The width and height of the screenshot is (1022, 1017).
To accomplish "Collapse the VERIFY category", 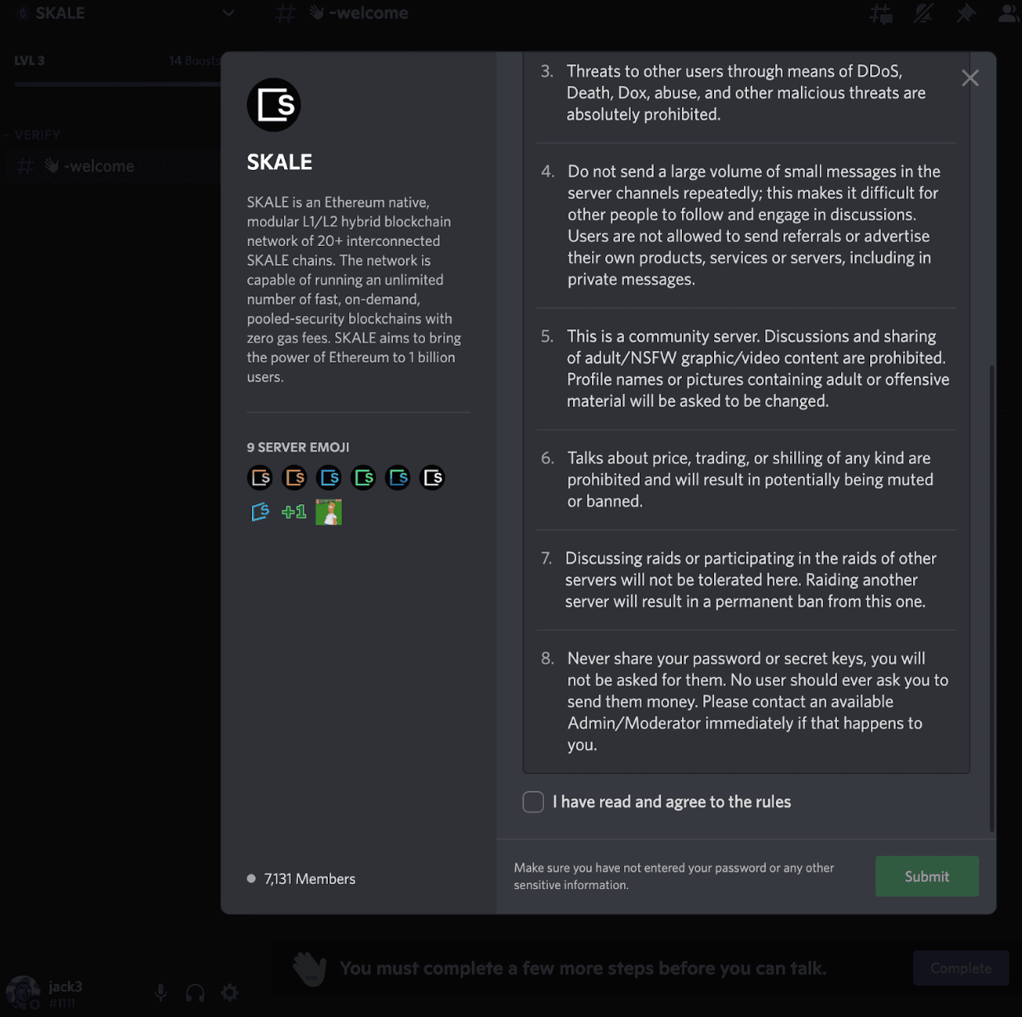I will (33, 135).
